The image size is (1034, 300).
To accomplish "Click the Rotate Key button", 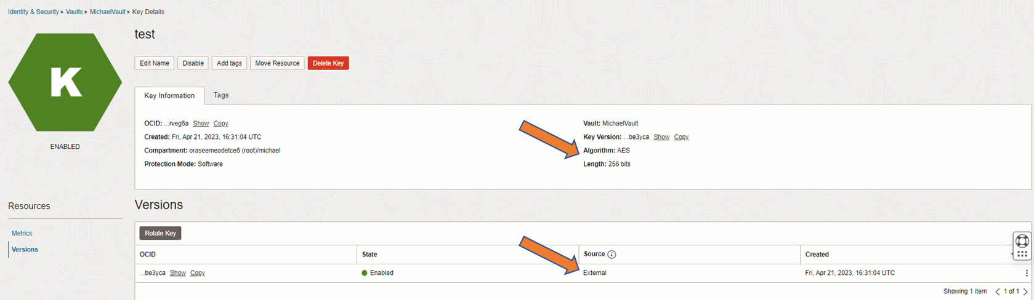I will pyautogui.click(x=160, y=233).
